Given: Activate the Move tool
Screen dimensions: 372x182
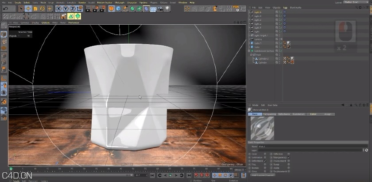Looking at the screenshot, I should (28, 9).
